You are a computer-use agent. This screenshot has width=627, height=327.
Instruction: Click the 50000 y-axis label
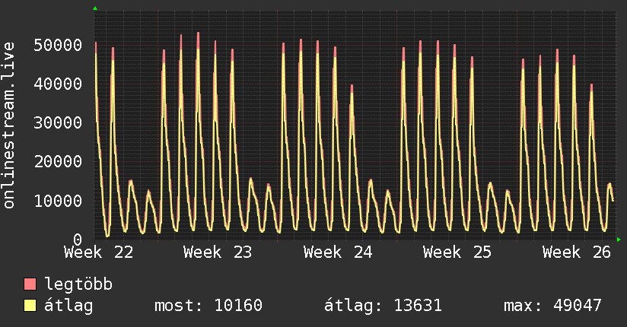coord(58,45)
